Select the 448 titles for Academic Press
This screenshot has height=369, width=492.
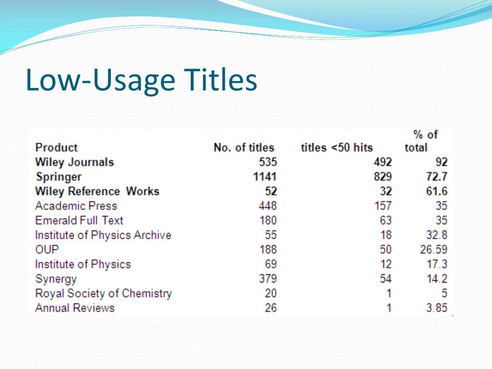pyautogui.click(x=268, y=206)
